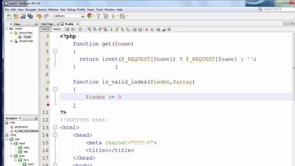Click the warning glyph on line 7
The height and width of the screenshot is (166, 295).
coord(48,82)
